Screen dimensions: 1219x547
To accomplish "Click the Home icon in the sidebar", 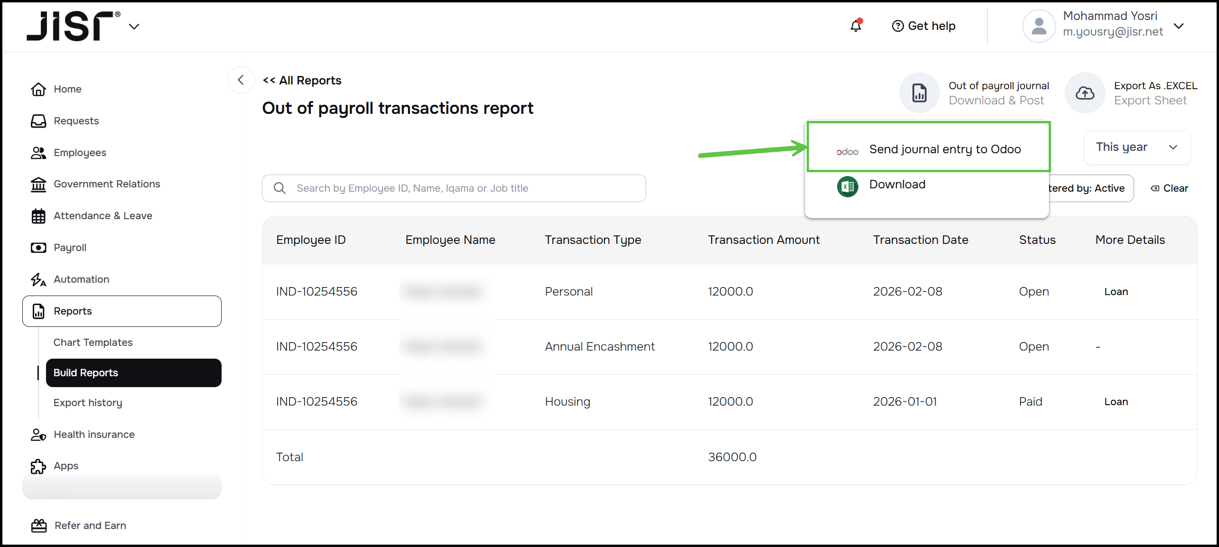I will click(x=38, y=89).
